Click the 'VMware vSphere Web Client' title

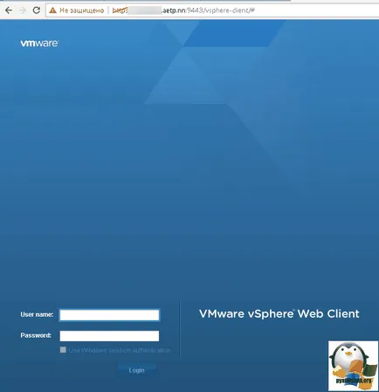(x=279, y=314)
